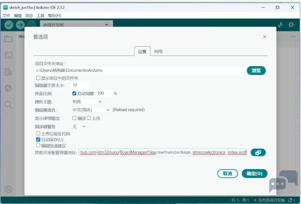Click the three-dots more options icon

tap(293, 37)
